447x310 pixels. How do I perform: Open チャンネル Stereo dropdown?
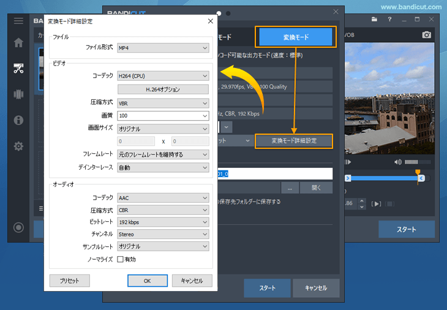click(x=163, y=235)
